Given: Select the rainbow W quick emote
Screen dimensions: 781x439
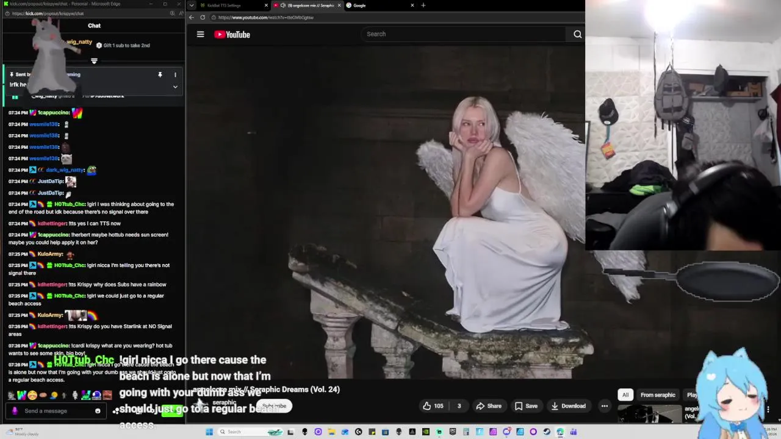Looking at the screenshot, I should pos(21,395).
